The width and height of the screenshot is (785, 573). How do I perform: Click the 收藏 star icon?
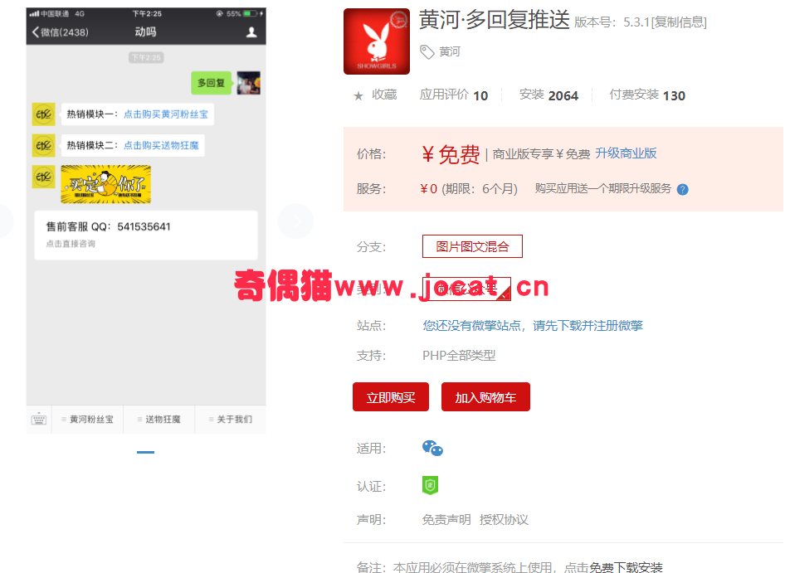[358, 95]
